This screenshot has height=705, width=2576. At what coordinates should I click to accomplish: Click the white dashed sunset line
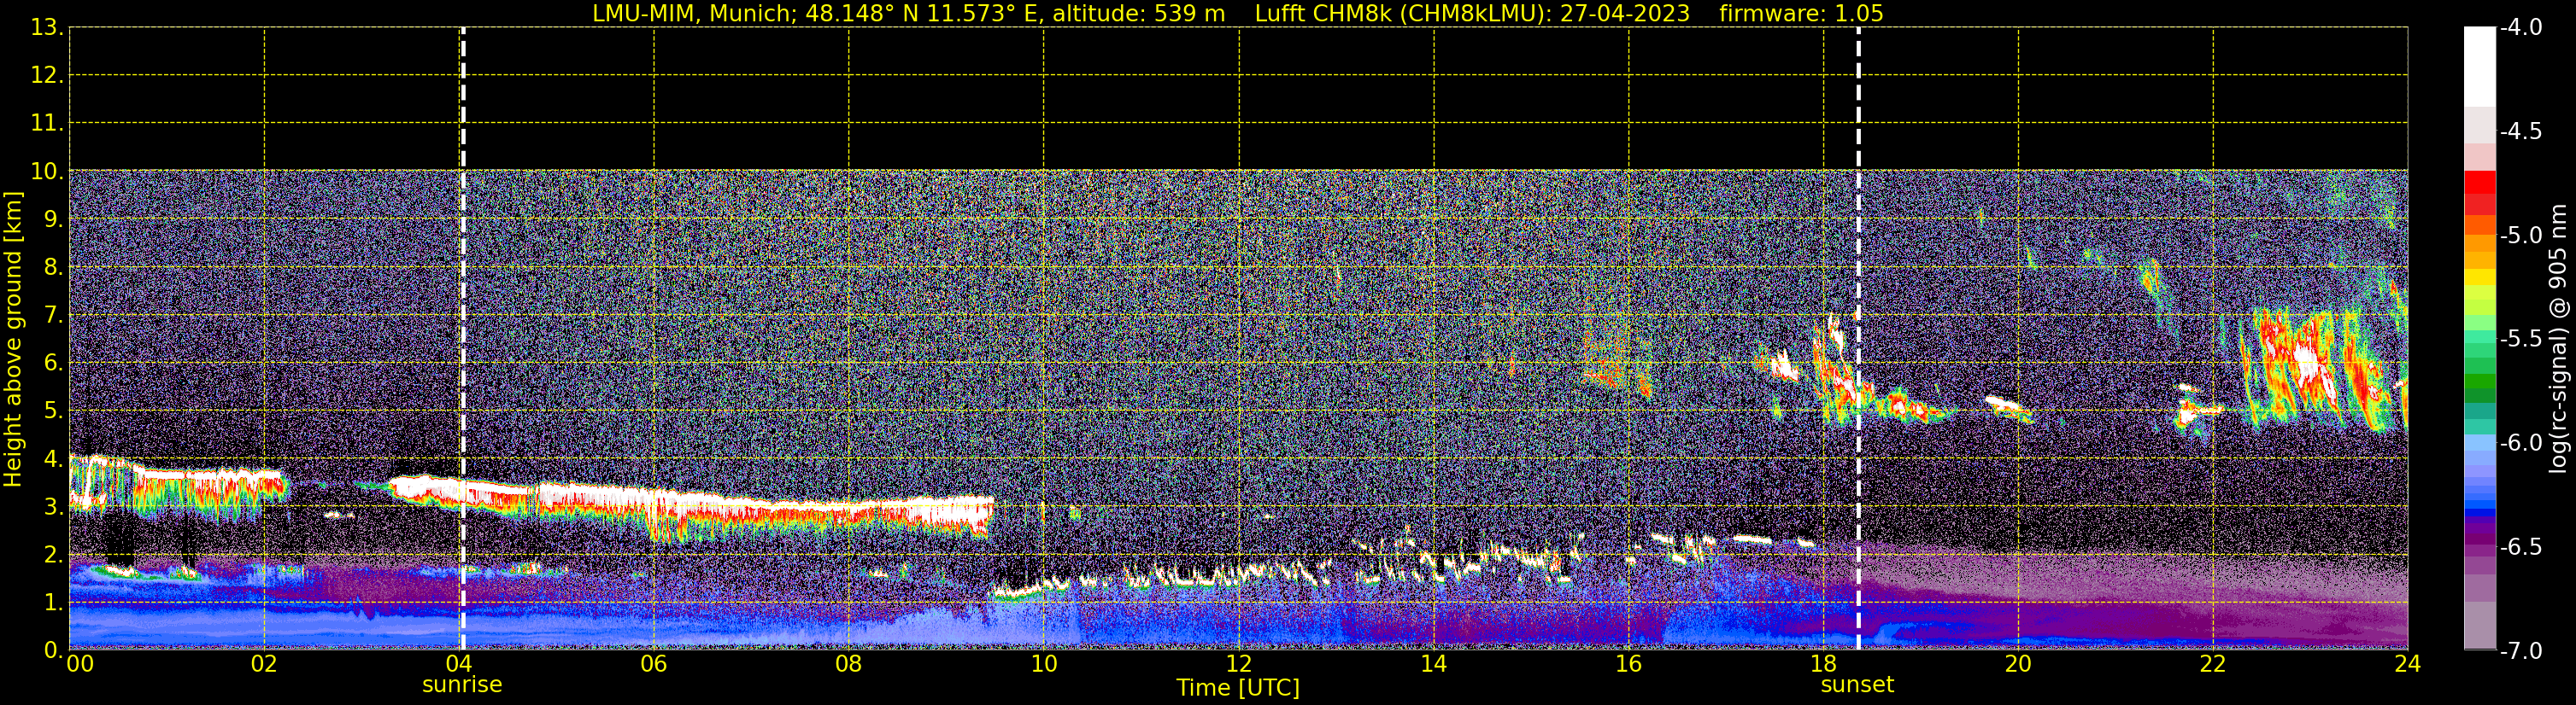[x=1859, y=340]
